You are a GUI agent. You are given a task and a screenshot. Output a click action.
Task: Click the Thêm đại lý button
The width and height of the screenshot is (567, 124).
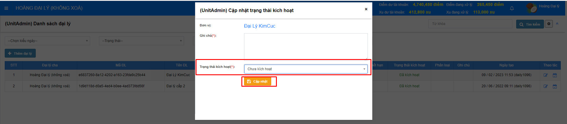click(20, 53)
